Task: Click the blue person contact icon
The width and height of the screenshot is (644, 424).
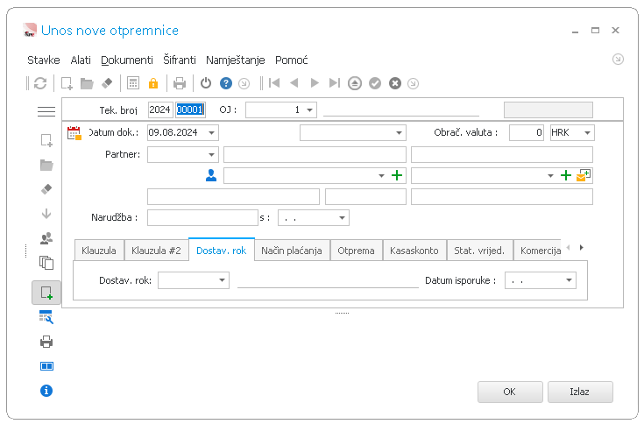Action: pyautogui.click(x=211, y=175)
